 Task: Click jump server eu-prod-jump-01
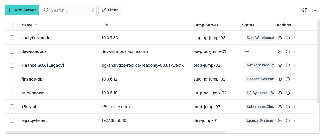point(210,51)
